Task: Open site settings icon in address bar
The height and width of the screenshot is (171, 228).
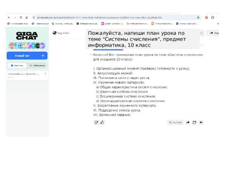Action: (34, 17)
